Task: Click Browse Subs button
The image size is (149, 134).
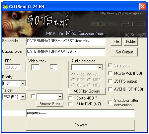Action: (x=50, y=104)
